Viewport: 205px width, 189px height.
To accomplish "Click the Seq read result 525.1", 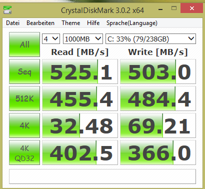I will [x=80, y=71].
